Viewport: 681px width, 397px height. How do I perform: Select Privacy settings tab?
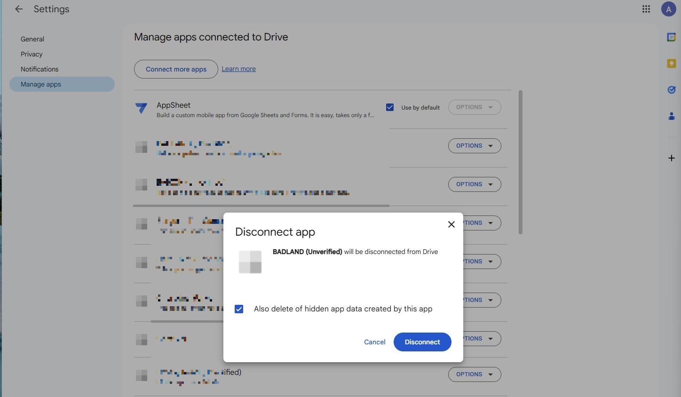(x=32, y=54)
